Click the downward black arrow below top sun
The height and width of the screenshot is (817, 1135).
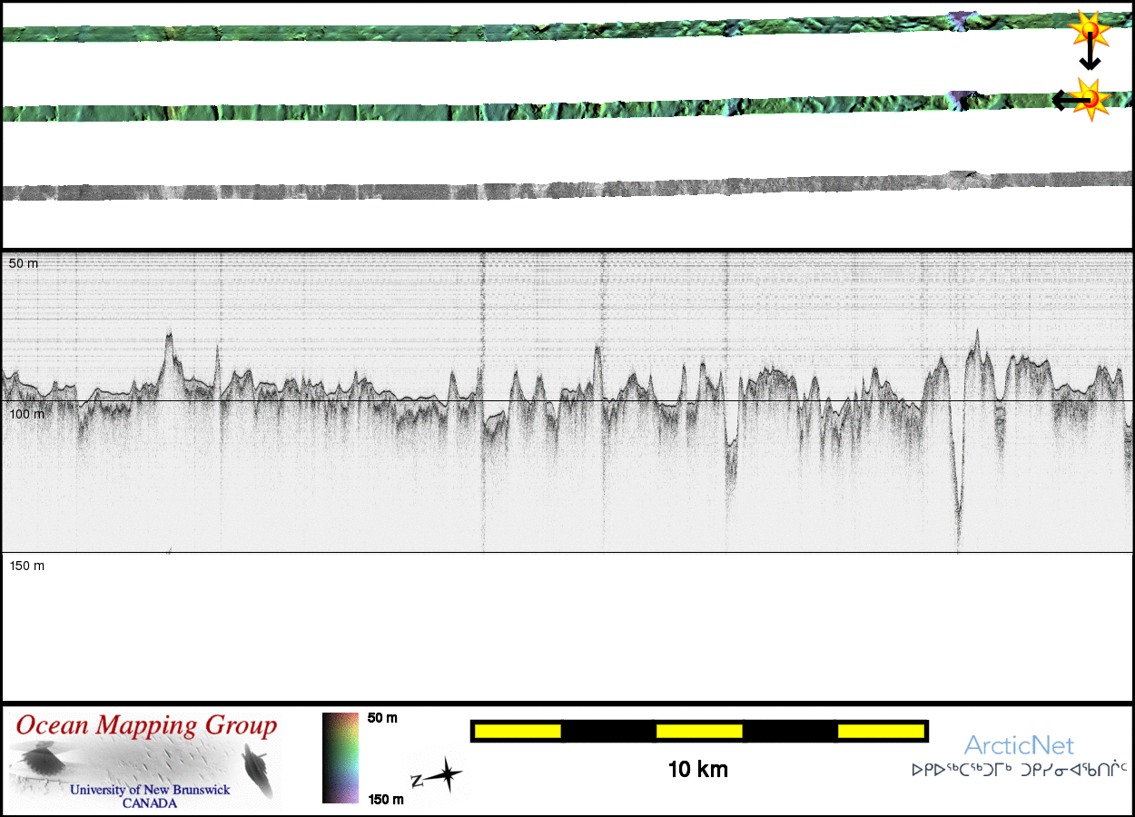click(1090, 56)
